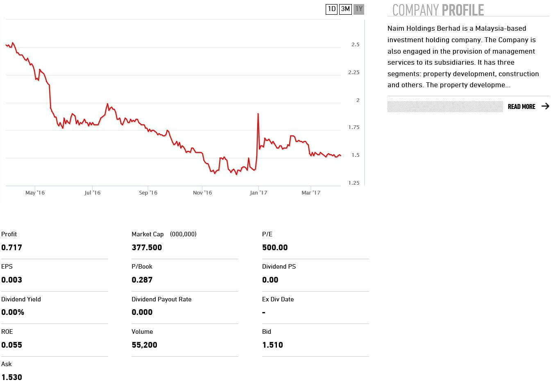Click the striped bar under company profile
Viewport: 553px width, 387px height.
(x=445, y=106)
